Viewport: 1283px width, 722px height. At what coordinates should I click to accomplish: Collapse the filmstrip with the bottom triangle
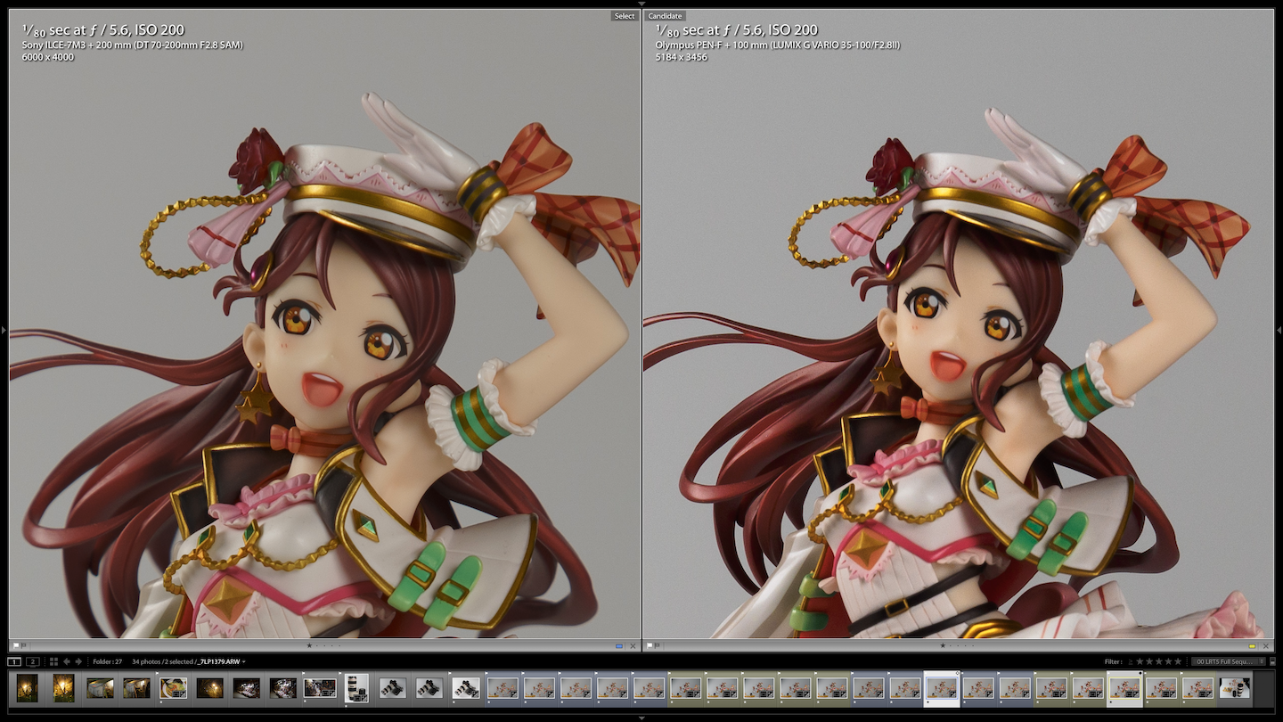[x=641, y=718]
